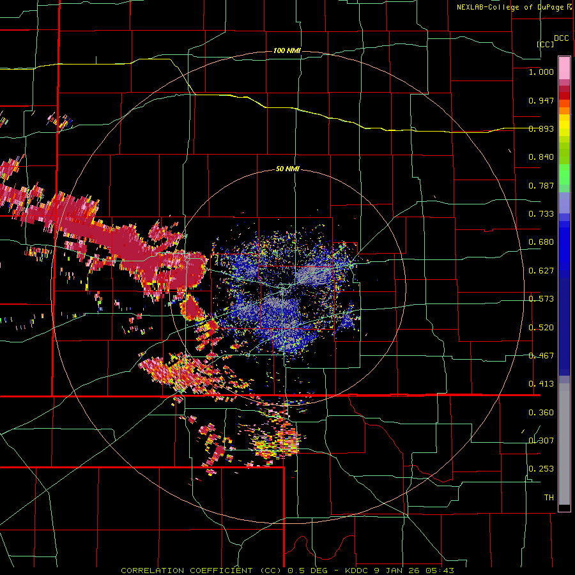Click the 50 NMI range ring label
The width and height of the screenshot is (575, 575).
287,169
